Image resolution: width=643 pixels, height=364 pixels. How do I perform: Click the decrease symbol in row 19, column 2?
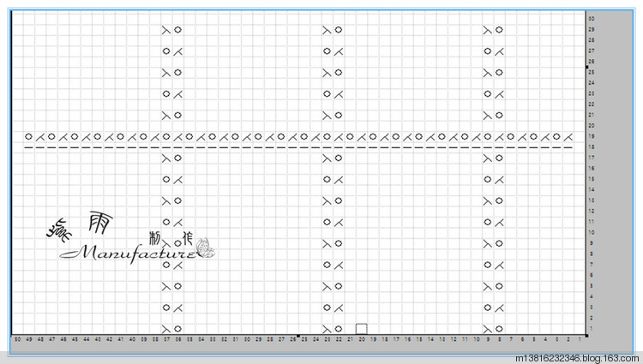coord(568,136)
